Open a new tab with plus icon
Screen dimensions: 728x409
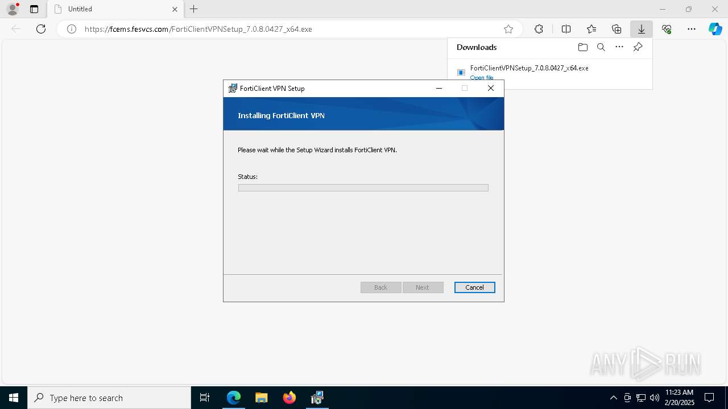pyautogui.click(x=194, y=9)
